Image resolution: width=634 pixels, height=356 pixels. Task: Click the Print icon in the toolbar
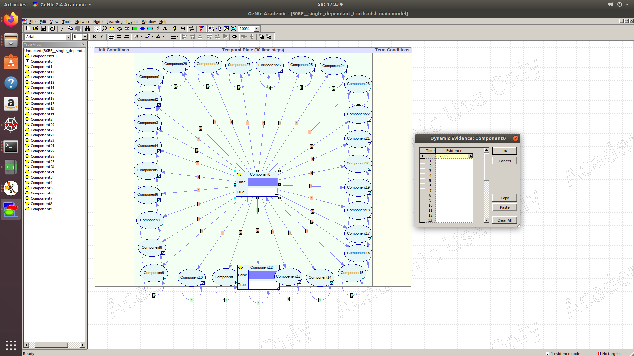click(x=53, y=29)
